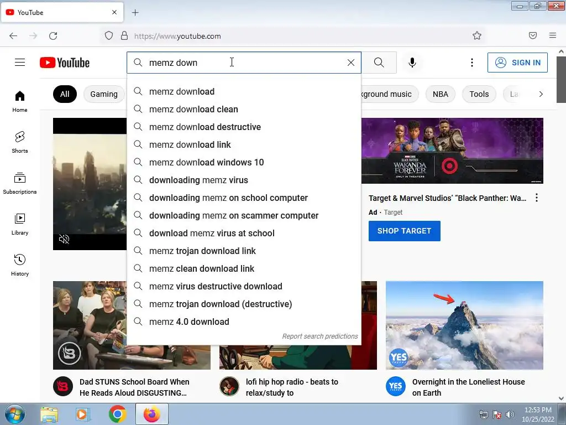Select the NBA category chip
The height and width of the screenshot is (425, 566).
[x=441, y=94]
